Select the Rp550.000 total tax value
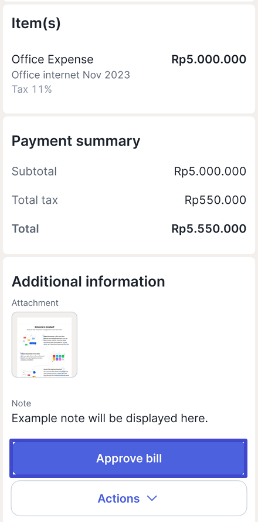Image resolution: width=258 pixels, height=522 pixels. (x=215, y=200)
